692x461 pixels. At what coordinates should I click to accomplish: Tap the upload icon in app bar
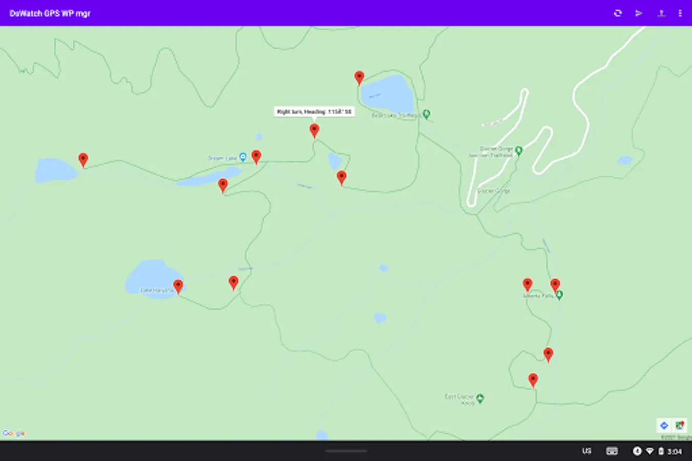pos(661,13)
